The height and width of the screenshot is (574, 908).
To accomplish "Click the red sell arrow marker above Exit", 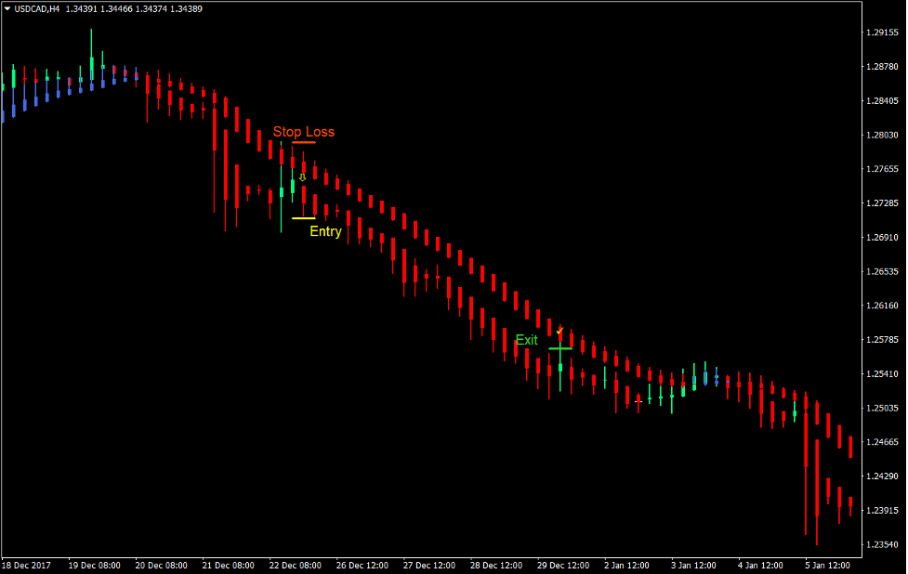I will tap(559, 330).
